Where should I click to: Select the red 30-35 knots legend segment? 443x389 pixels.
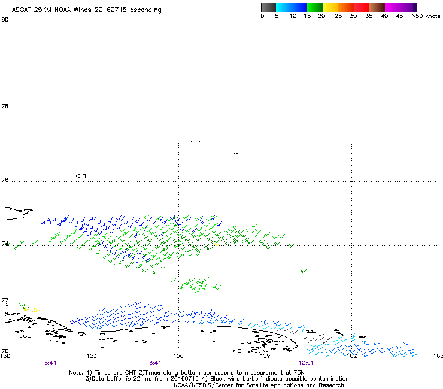pyautogui.click(x=362, y=7)
